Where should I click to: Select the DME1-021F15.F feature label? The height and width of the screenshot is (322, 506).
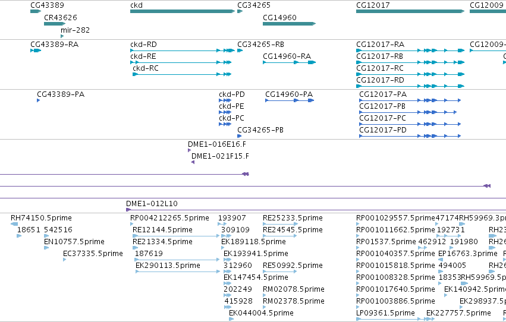click(220, 156)
